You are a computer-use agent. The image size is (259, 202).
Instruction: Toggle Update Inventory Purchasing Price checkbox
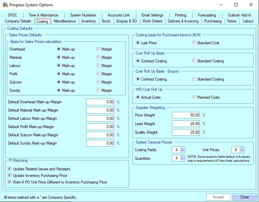[10, 176]
